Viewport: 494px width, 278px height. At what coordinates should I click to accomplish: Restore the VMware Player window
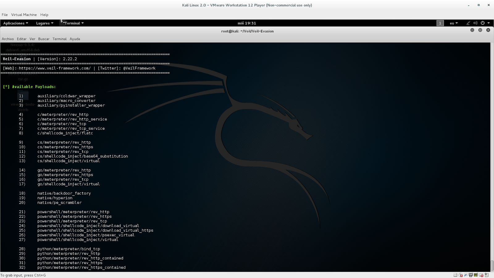pyautogui.click(x=479, y=5)
